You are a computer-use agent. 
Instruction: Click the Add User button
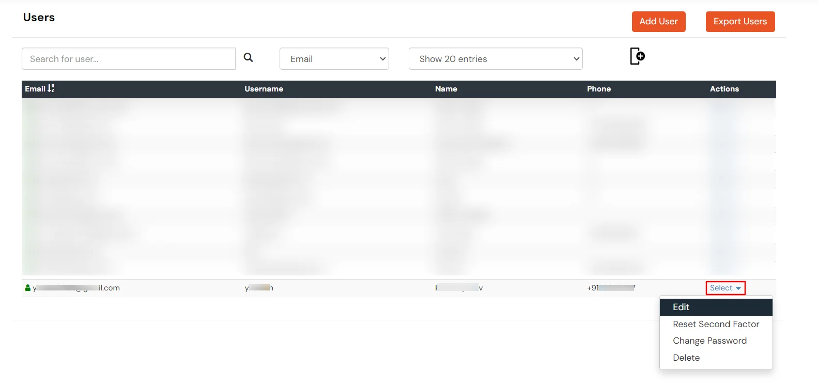click(658, 22)
